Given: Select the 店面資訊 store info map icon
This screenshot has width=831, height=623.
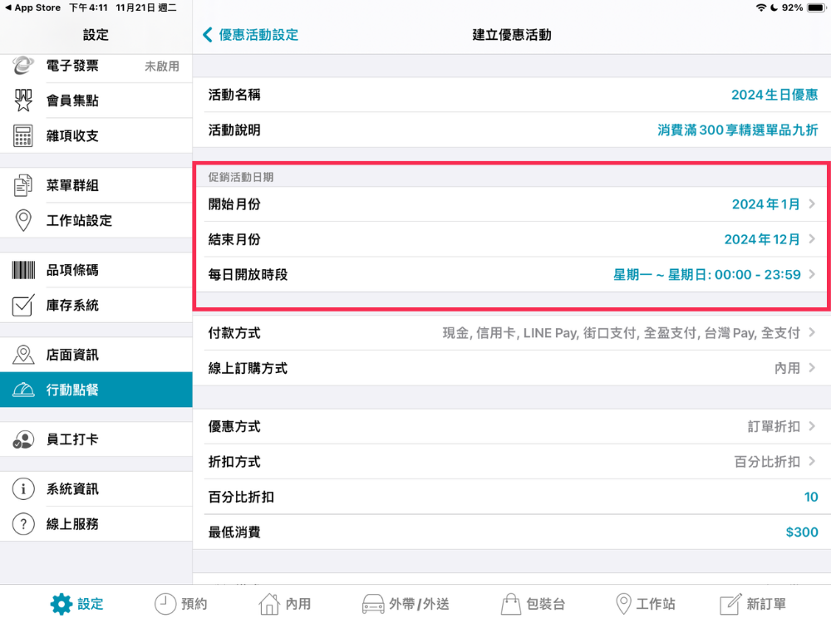Looking at the screenshot, I should (x=23, y=355).
